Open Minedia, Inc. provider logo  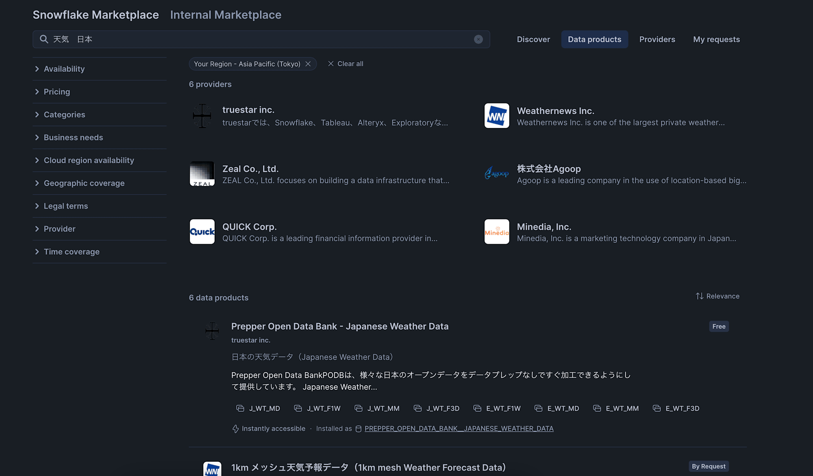click(497, 232)
